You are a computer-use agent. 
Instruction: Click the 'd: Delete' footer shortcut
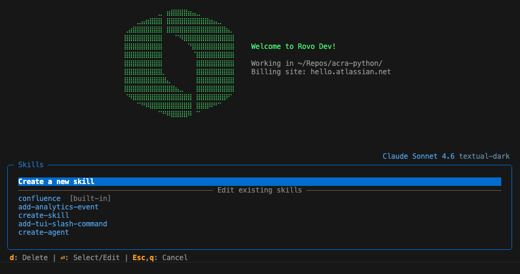tap(28, 258)
